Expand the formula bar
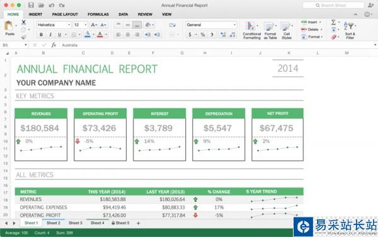This screenshot has width=378, height=237. pyautogui.click(x=375, y=45)
